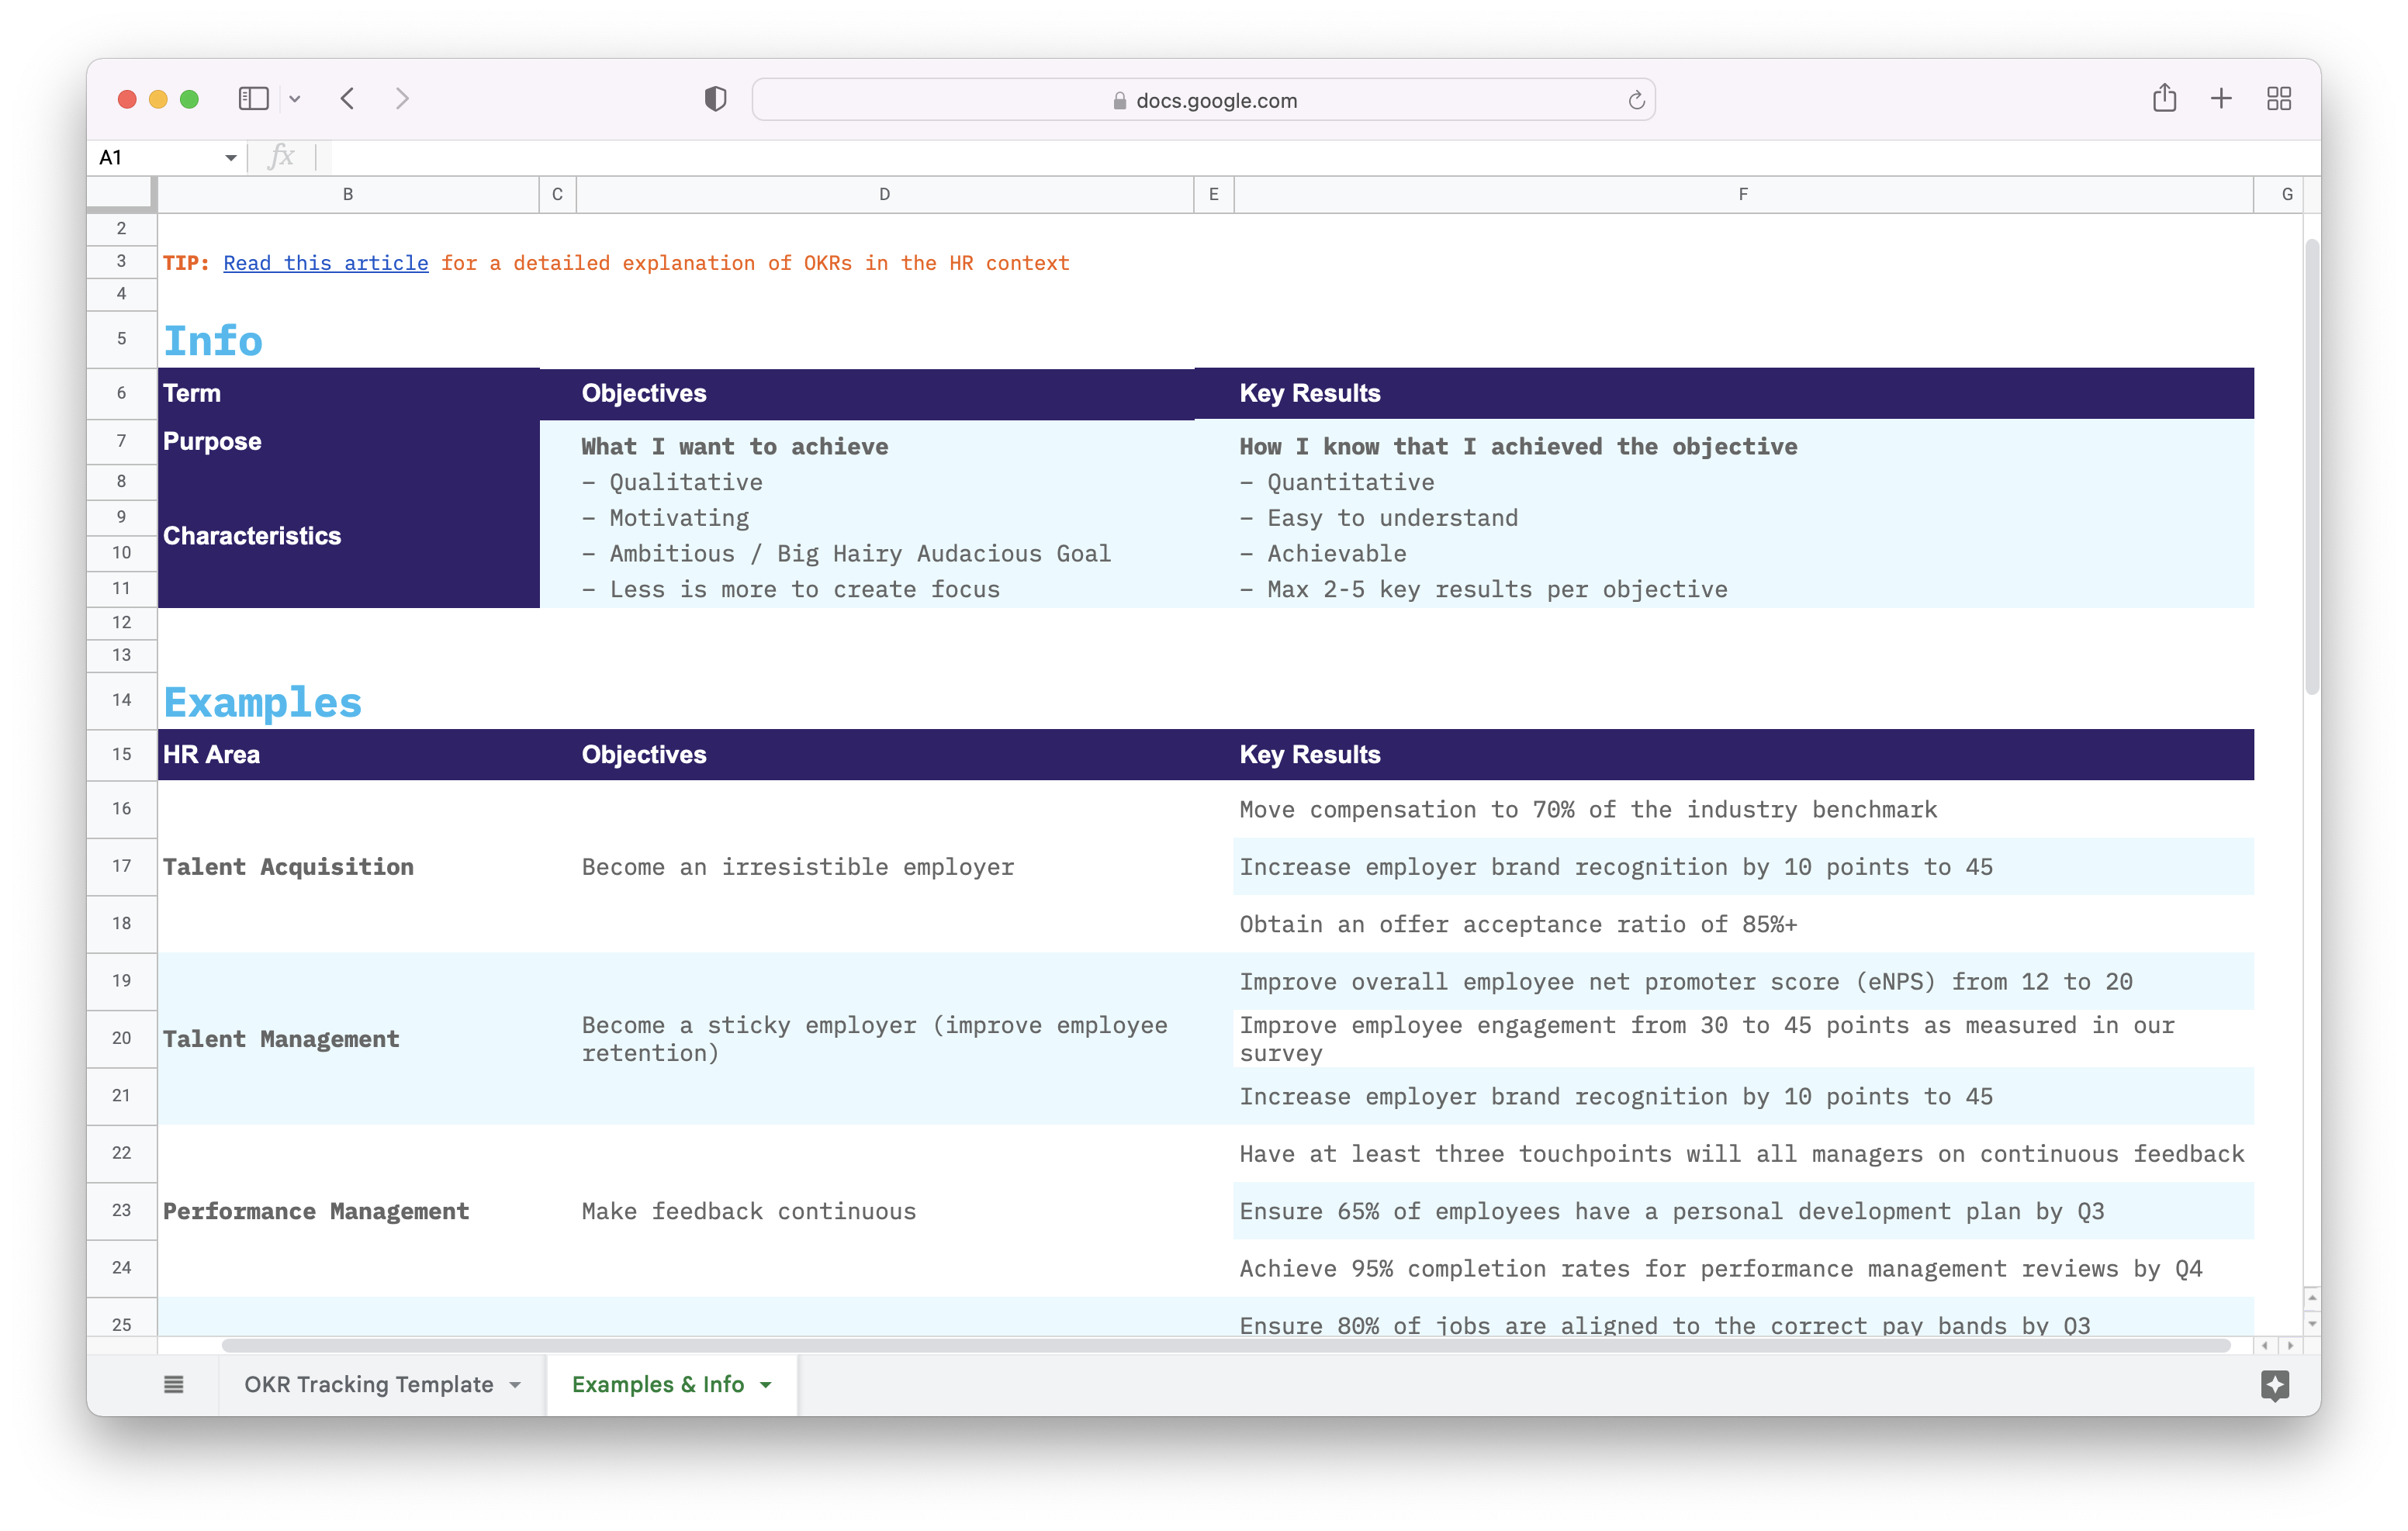The height and width of the screenshot is (1531, 2408).
Task: Show tab overview grid icon
Action: click(x=2279, y=98)
